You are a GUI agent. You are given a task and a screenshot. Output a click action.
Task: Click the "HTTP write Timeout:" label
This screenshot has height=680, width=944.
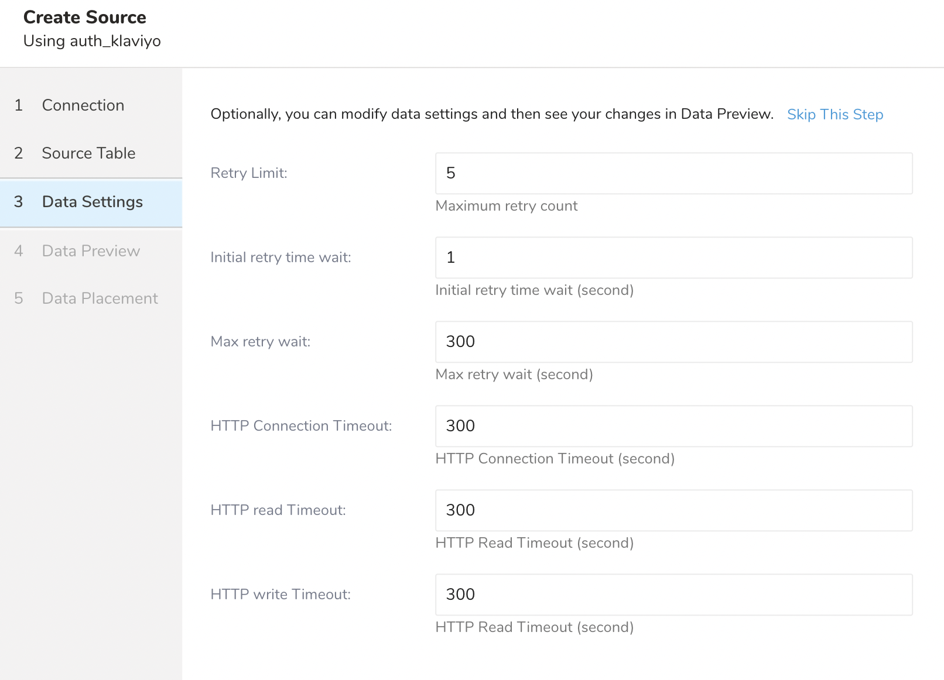pos(281,595)
